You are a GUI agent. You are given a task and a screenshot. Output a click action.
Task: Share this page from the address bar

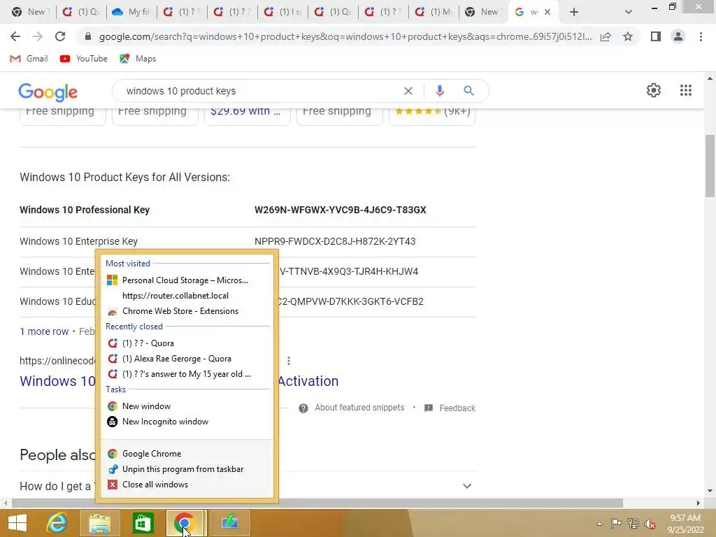click(x=606, y=36)
